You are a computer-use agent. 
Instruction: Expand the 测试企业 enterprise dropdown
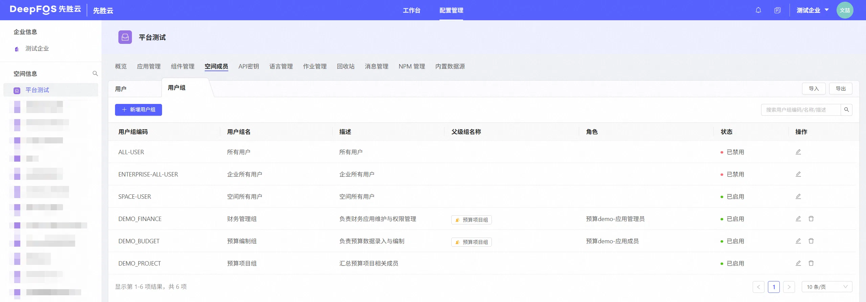tap(813, 10)
